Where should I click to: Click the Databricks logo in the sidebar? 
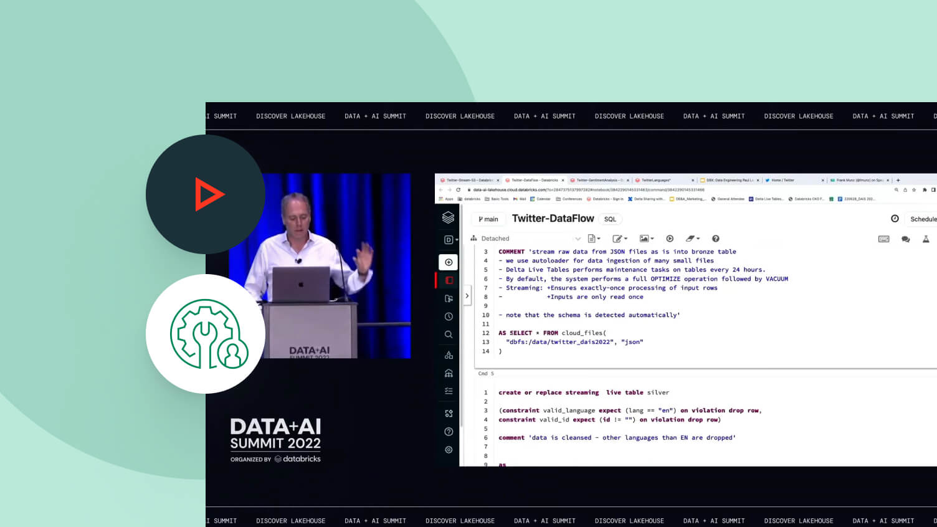click(x=448, y=217)
